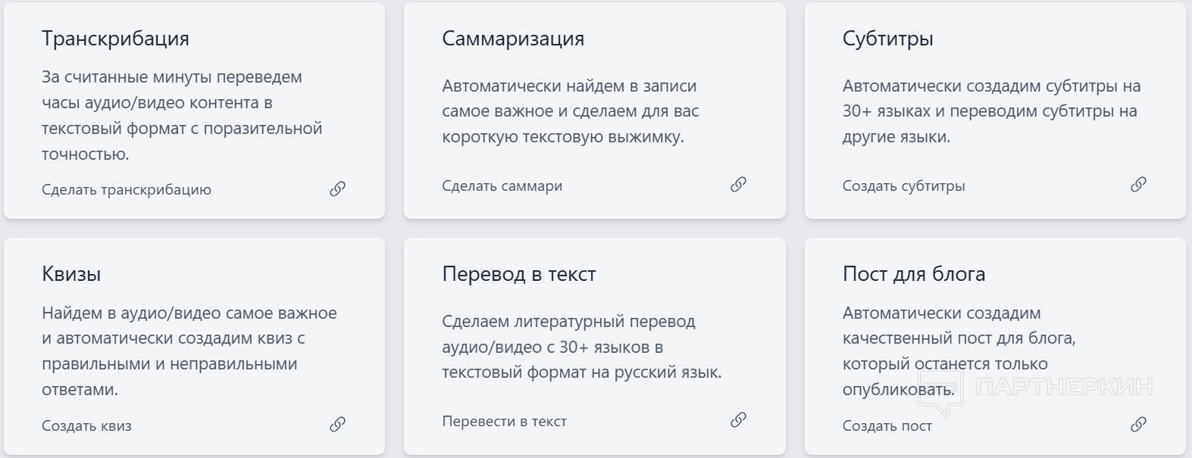Click the link icon in the Квизы card
This screenshot has height=458, width=1192.
tap(338, 425)
